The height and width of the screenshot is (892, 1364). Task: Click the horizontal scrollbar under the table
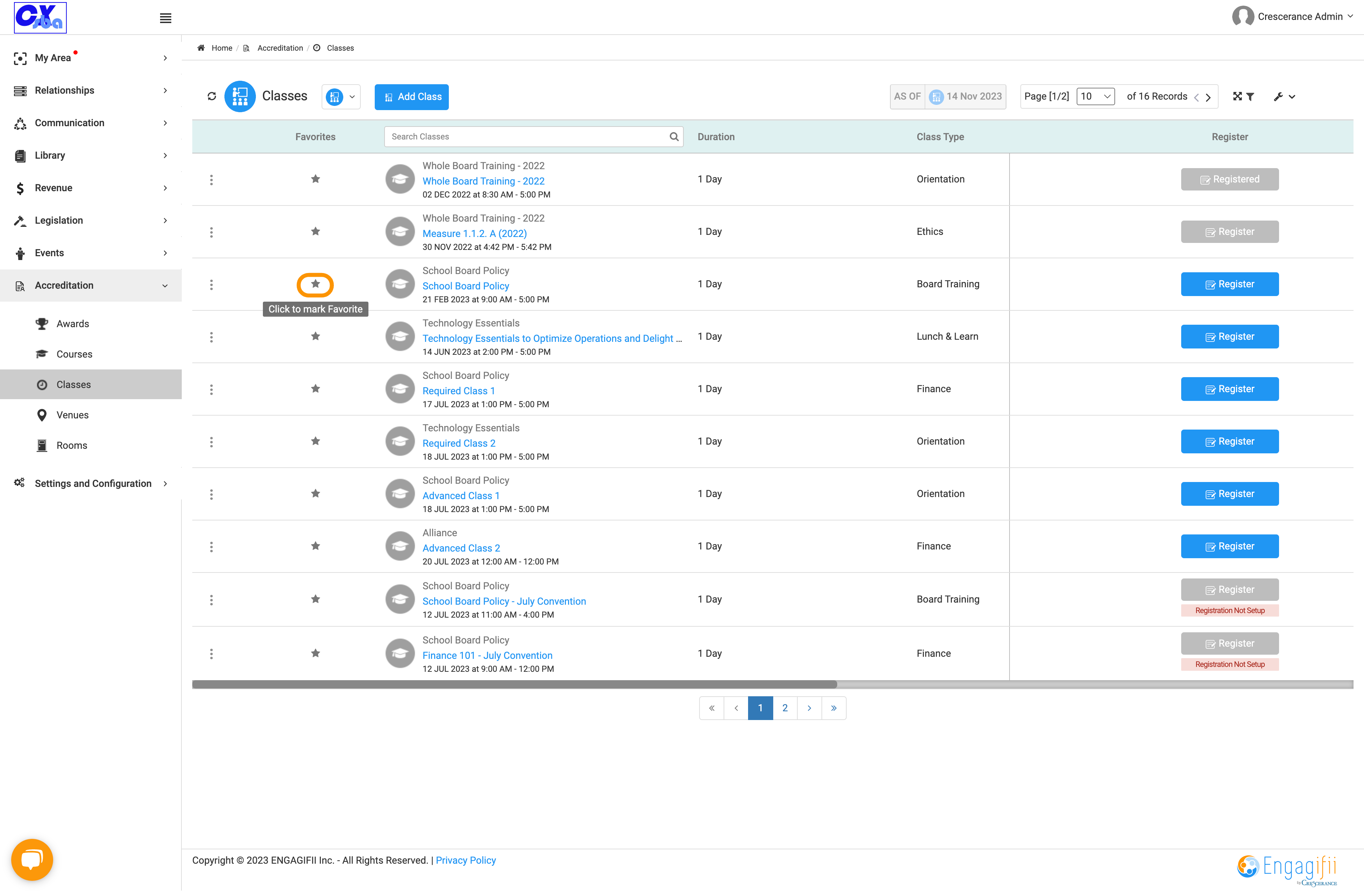click(x=514, y=685)
